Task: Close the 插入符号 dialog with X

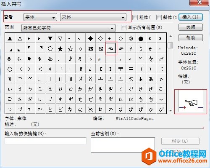Action: point(199,3)
